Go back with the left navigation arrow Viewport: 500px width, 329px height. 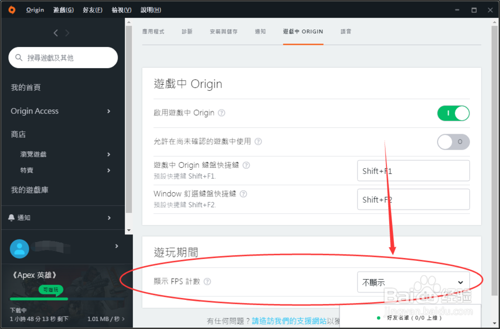click(56, 33)
